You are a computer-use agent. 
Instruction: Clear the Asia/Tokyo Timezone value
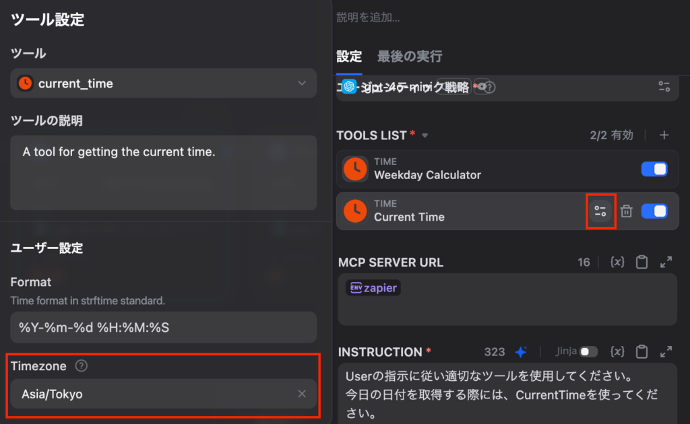click(302, 394)
